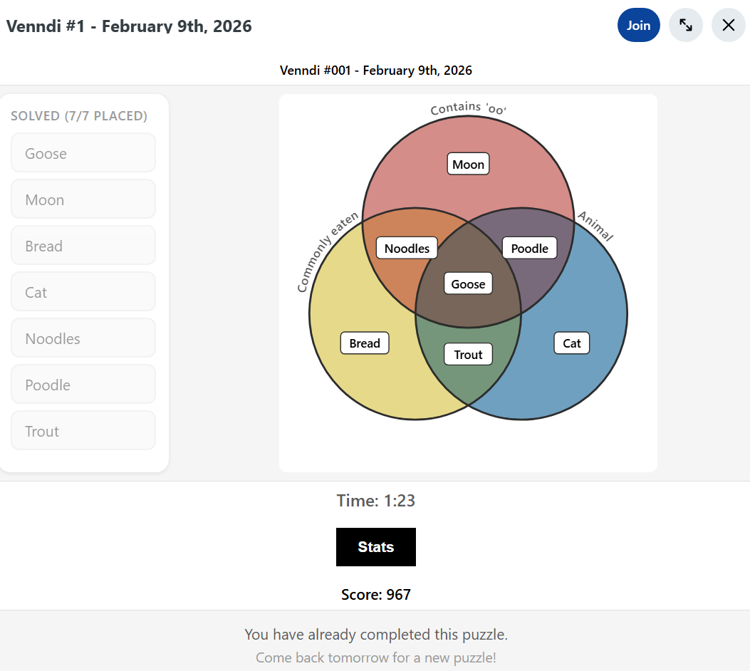Select the Poodle card in sidebar list

(83, 385)
